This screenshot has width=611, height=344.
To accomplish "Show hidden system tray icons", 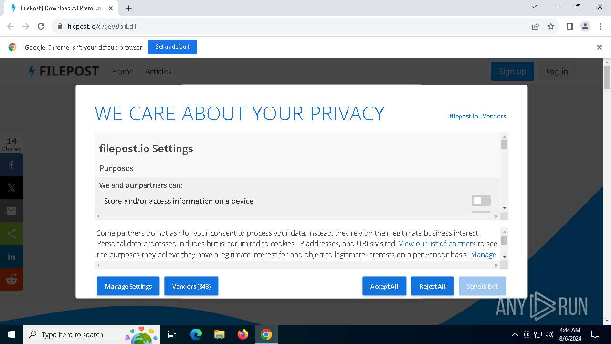I will coord(515,334).
